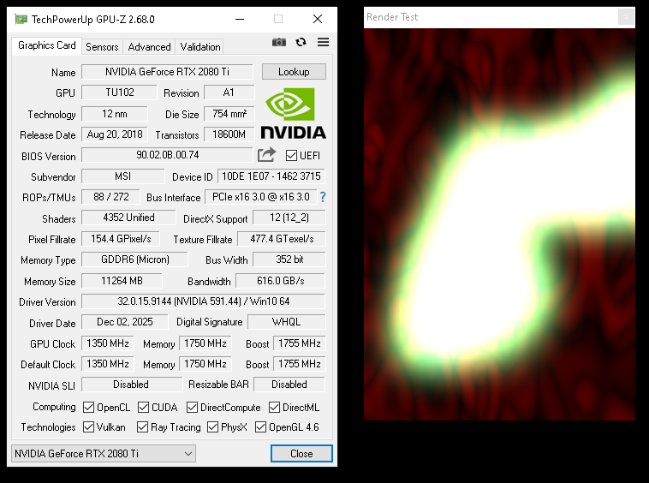Toggle the UEFI checkbox
Screen dimensions: 649x483
(x=291, y=156)
